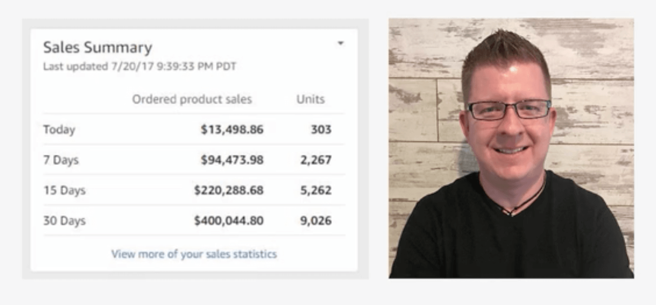The image size is (656, 305).
Task: Click the 9,026 units value
Action: [x=316, y=221]
